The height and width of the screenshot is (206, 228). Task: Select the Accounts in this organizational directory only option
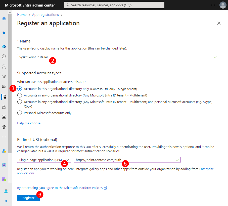20,89
